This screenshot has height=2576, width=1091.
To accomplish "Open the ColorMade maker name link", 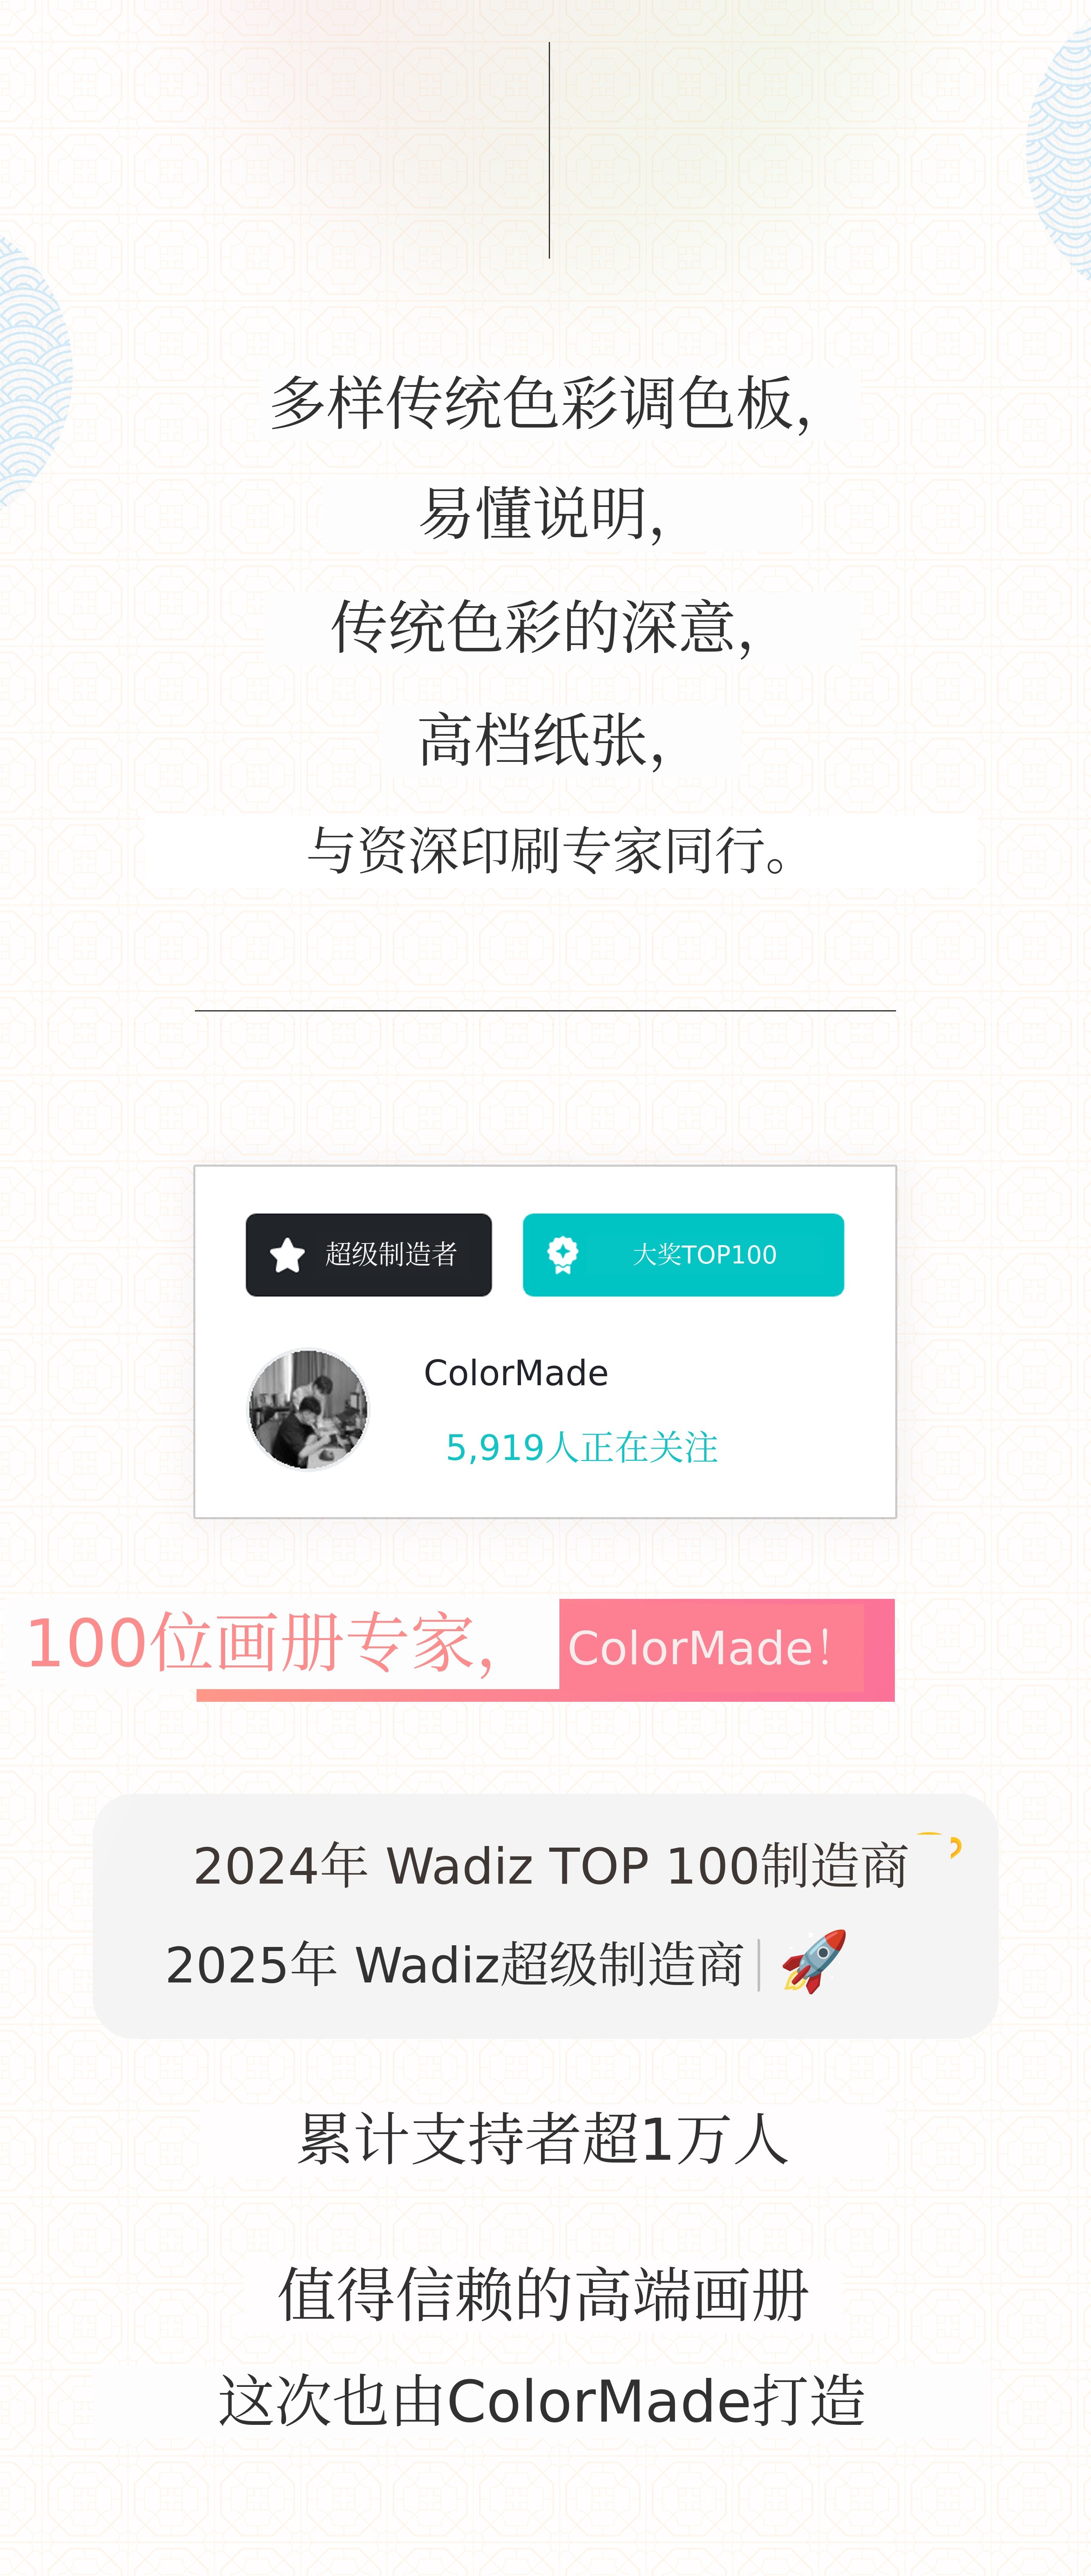I will 516,1373.
